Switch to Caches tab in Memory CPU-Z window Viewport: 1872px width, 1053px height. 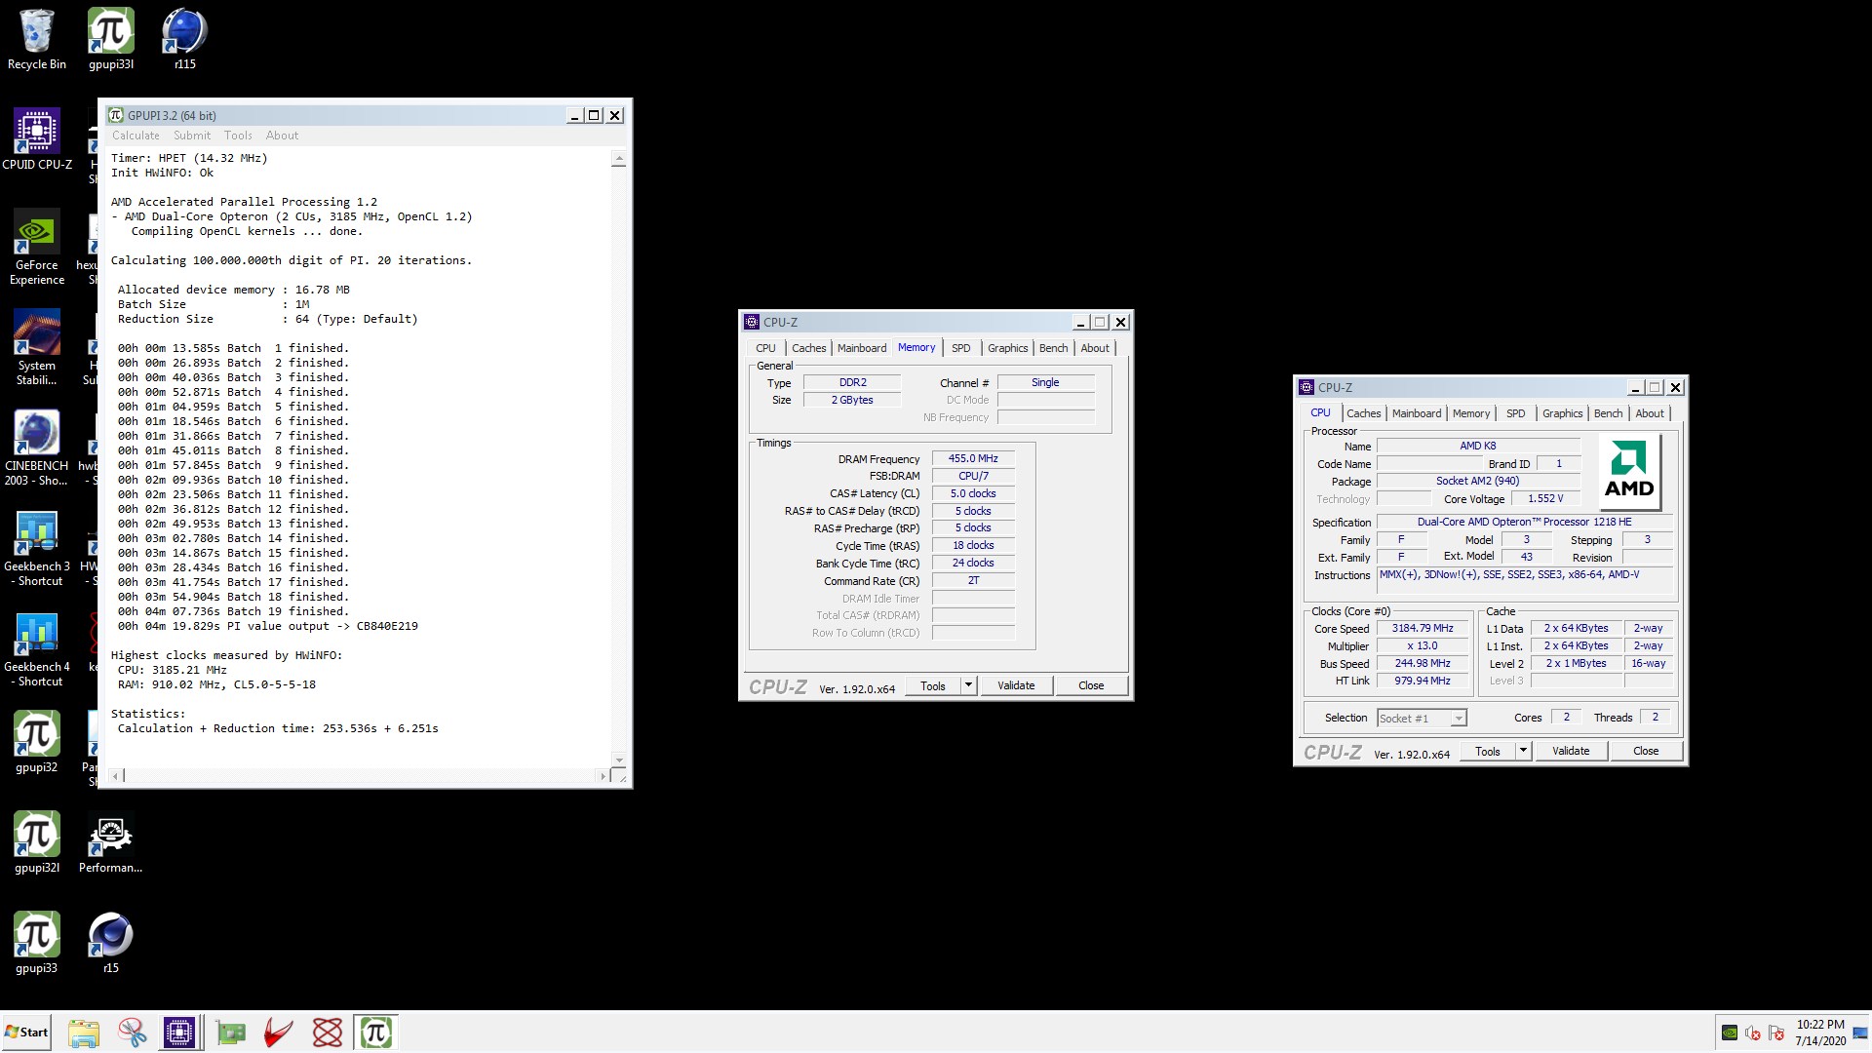pos(809,348)
